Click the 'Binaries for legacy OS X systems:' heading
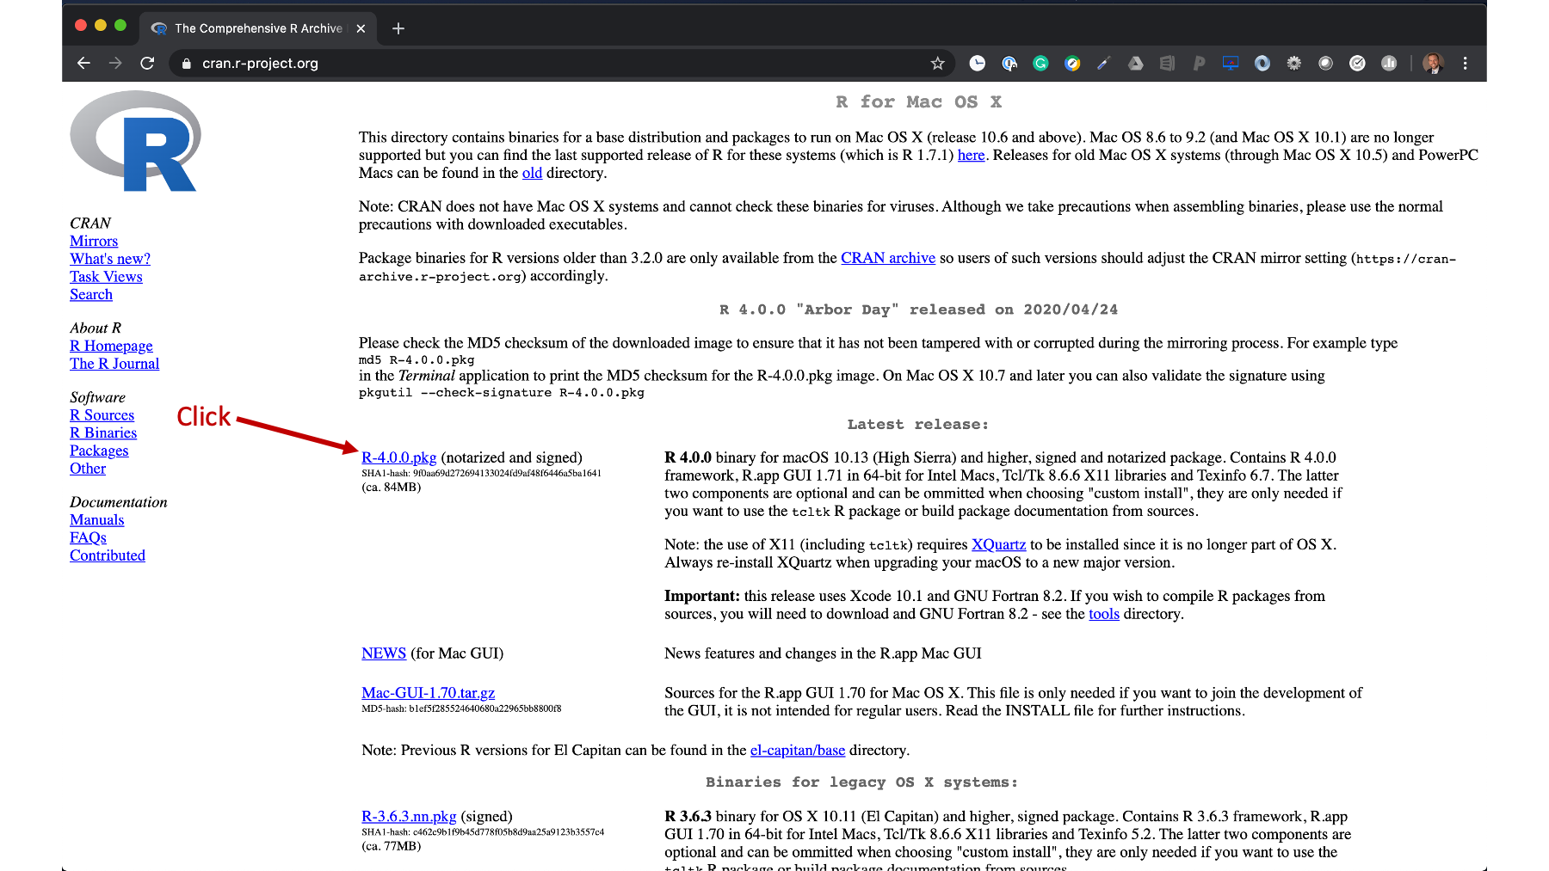 coord(861,782)
